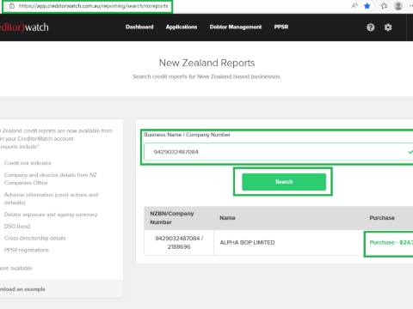413x309 pixels.
Task: Select the 9429032487084 / 2188696 cell
Action: tap(179, 242)
